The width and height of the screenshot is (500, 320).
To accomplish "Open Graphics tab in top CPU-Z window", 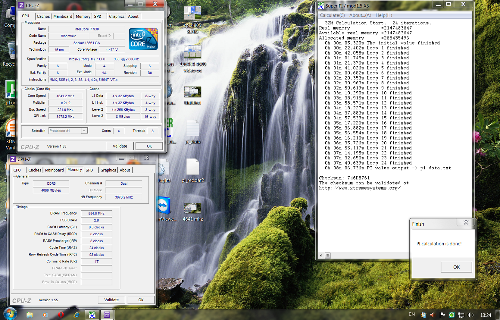I will pyautogui.click(x=117, y=16).
